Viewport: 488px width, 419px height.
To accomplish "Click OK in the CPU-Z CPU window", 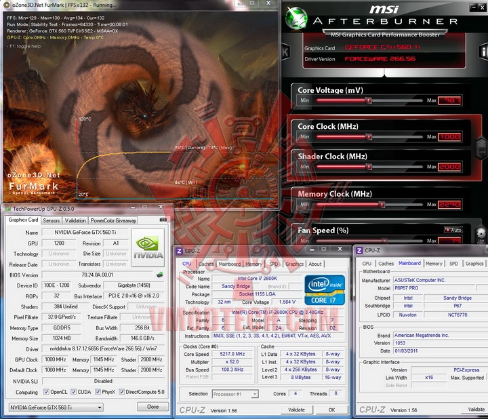I will coord(331,410).
